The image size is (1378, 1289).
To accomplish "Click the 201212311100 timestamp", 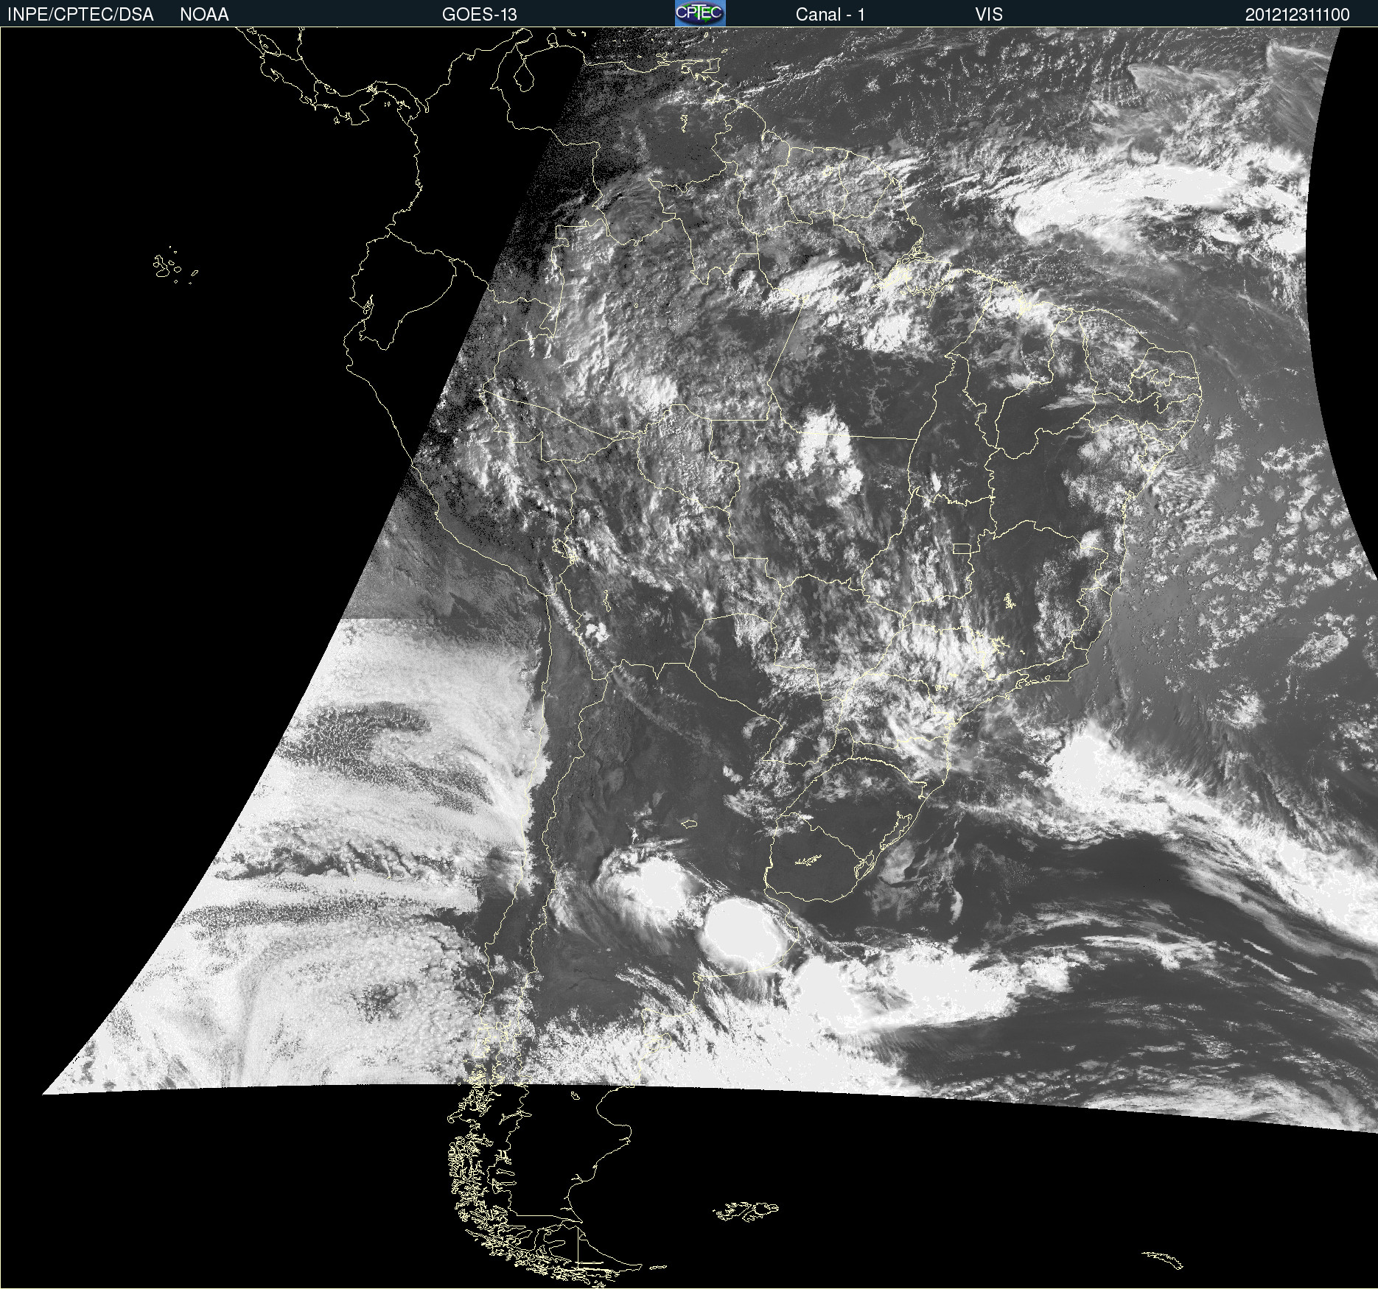I will pyautogui.click(x=1298, y=15).
